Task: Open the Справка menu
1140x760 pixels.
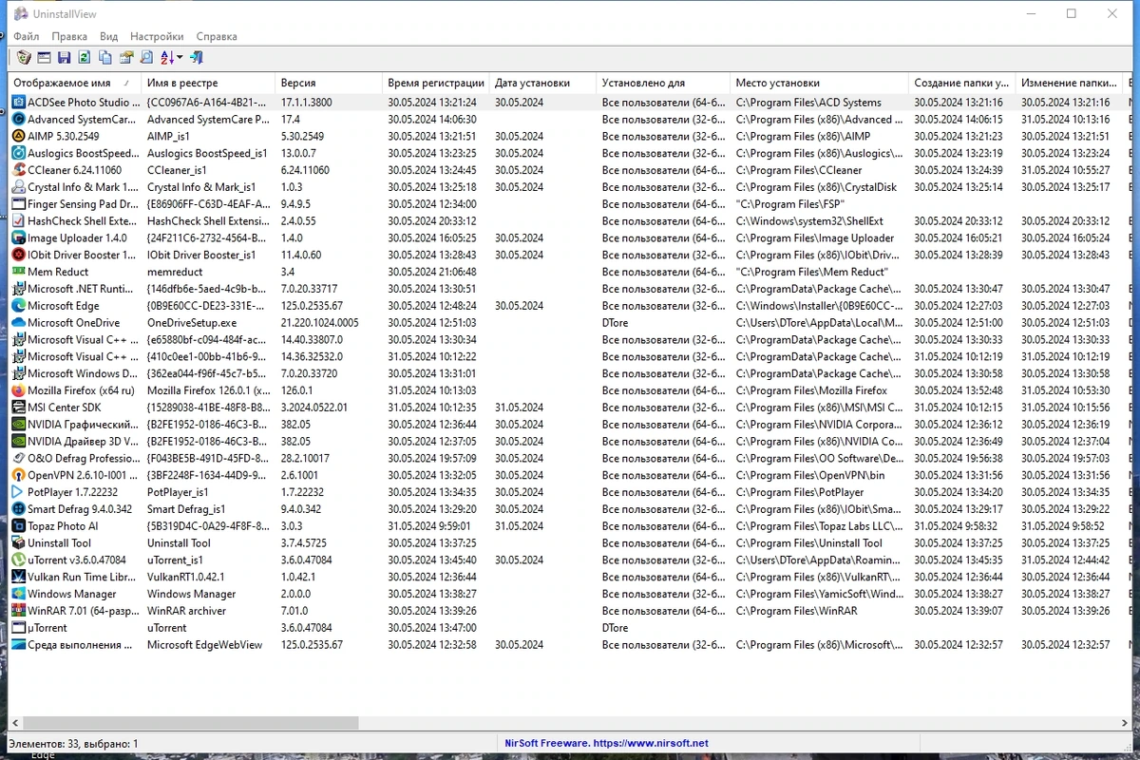Action: 216,36
